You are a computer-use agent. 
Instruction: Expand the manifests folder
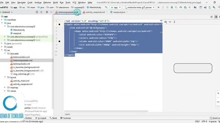pos(2,20)
